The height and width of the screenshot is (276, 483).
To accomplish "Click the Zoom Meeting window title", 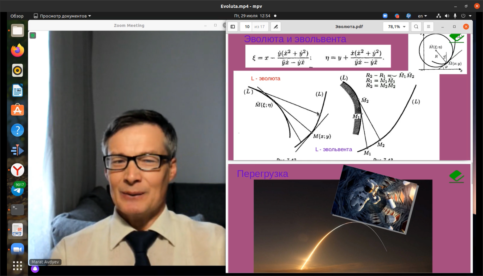I will [129, 26].
